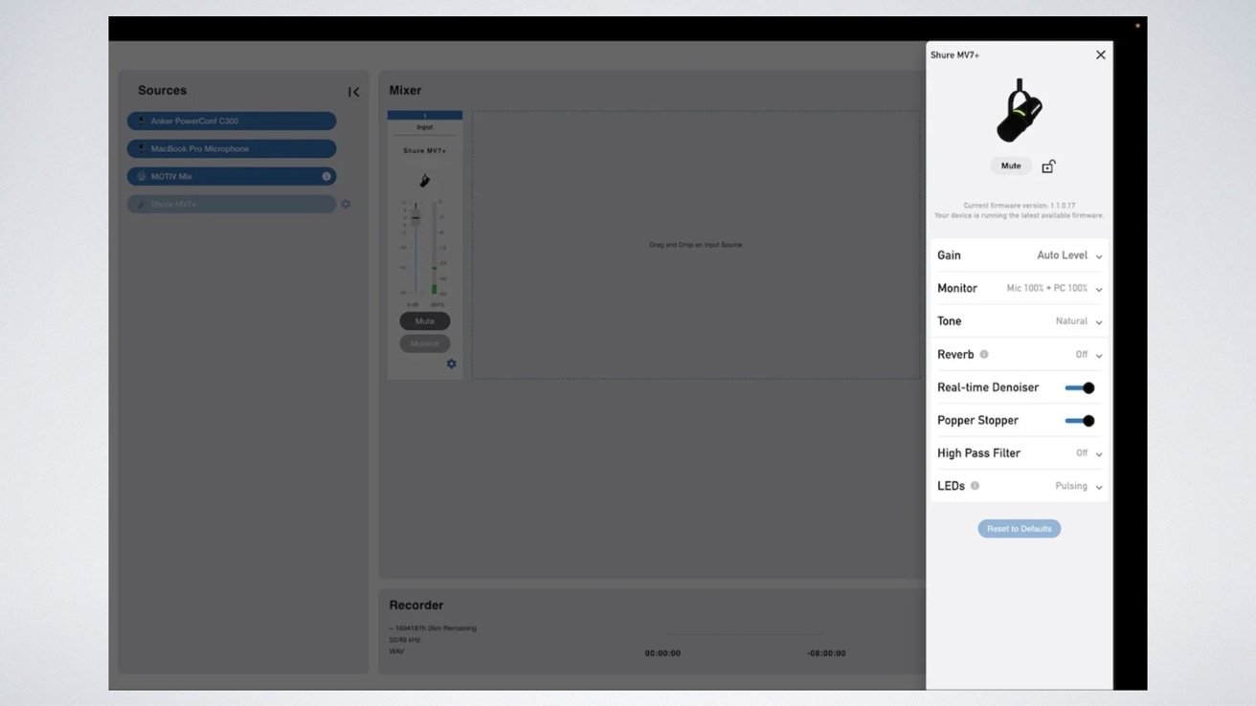The image size is (1256, 706).
Task: Click the 00:00:00 recorder time
Action: tap(662, 653)
